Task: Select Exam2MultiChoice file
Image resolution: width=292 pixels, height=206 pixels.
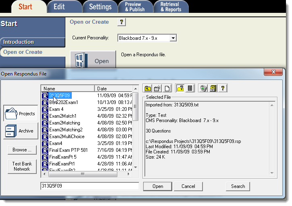Action: coord(67,137)
